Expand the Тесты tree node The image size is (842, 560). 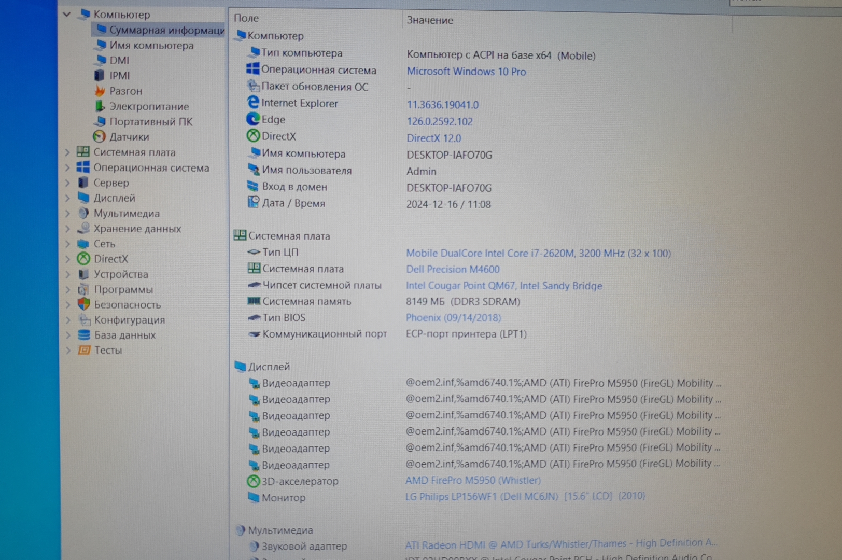(x=67, y=351)
